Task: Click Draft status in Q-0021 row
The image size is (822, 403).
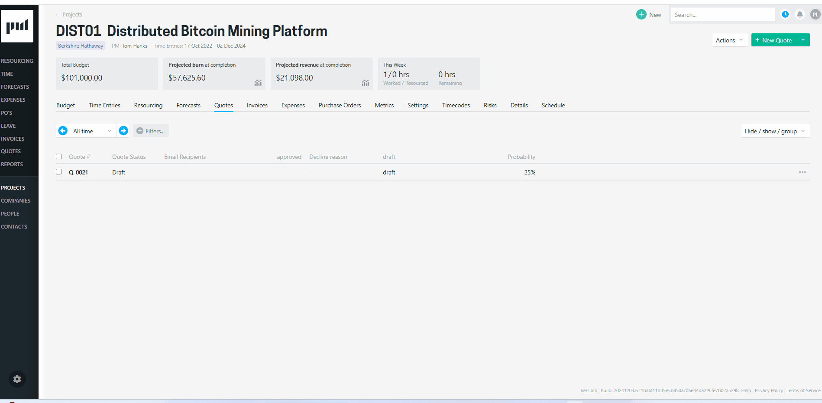Action: coord(119,172)
